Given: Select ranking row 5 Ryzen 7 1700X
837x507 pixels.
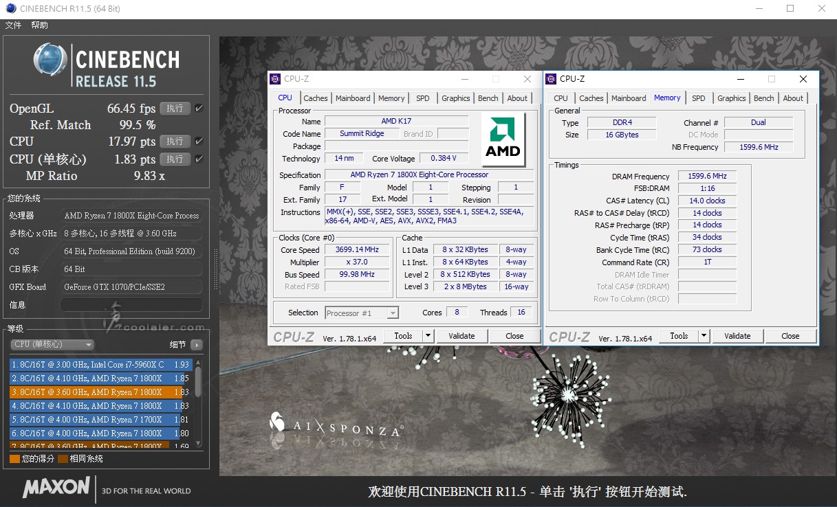Looking at the screenshot, I should pyautogui.click(x=100, y=420).
